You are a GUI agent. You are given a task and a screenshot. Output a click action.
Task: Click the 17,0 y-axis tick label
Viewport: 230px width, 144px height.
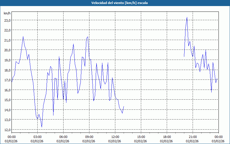[7, 80]
